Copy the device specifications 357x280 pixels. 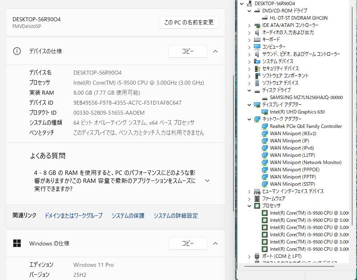(x=188, y=51)
